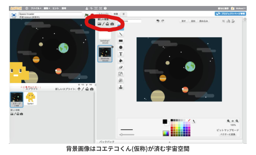This screenshot has width=256, height=155.
Task: Click the Space Invader project title field
Action: coord(50,14)
